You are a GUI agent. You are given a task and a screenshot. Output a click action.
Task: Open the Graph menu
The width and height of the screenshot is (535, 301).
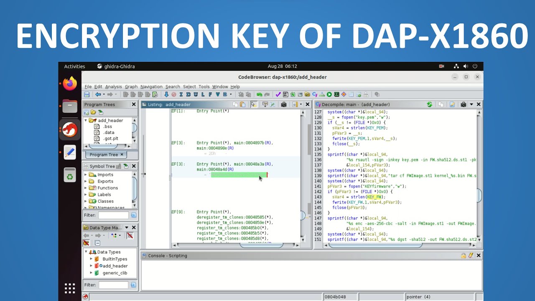click(x=131, y=87)
